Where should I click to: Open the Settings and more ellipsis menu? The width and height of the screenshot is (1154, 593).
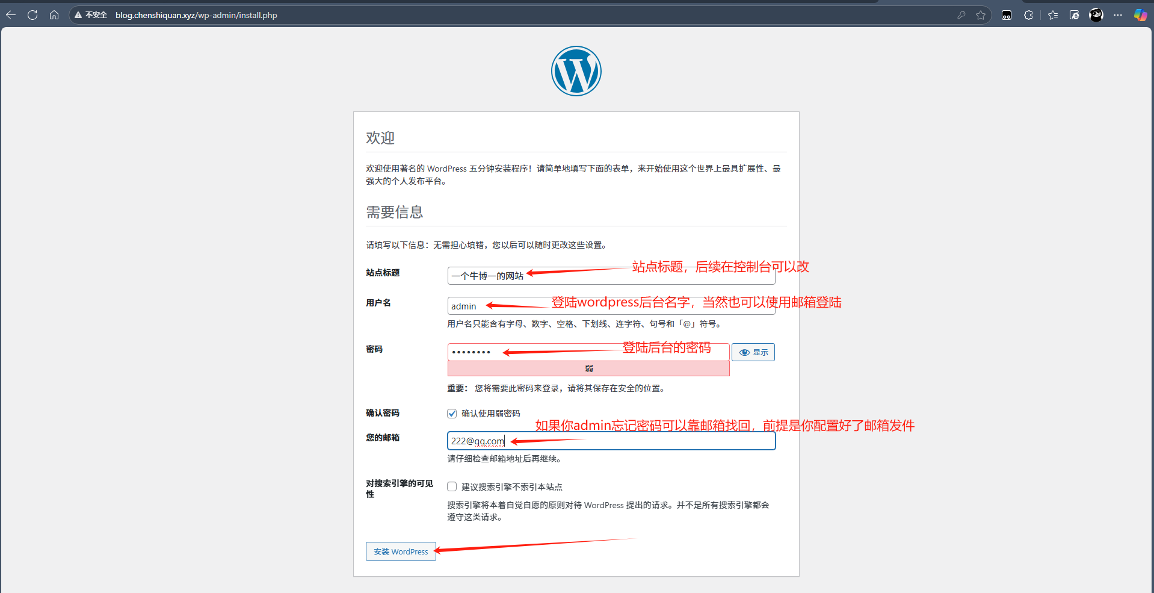tap(1118, 15)
